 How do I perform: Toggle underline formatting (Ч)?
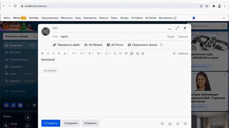[x=54, y=53]
